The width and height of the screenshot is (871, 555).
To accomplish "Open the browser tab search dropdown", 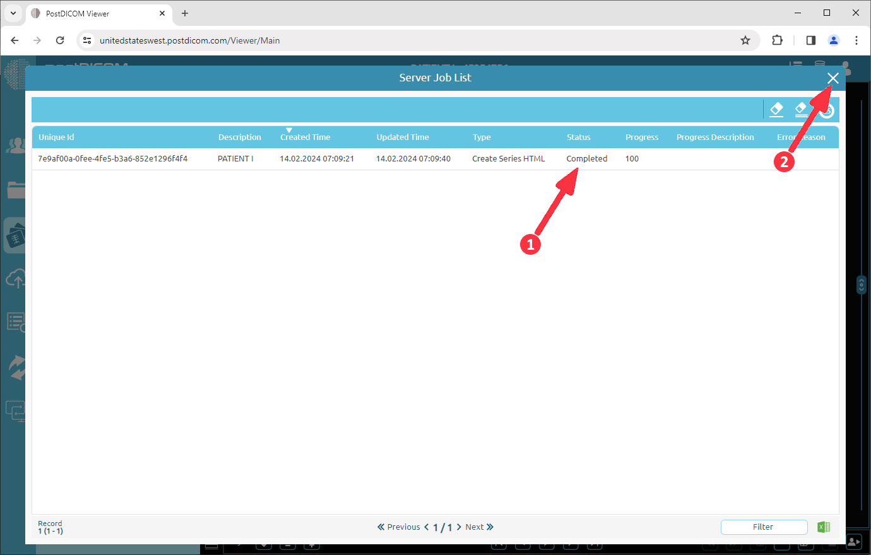I will tap(13, 13).
